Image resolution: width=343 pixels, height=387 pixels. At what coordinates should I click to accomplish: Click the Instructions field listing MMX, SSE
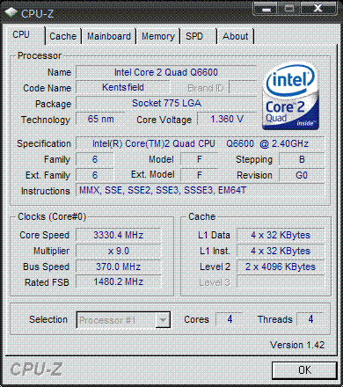201,191
